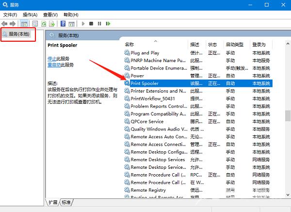
Task: Click the scrollbar up arrow in services list
Action: [x=288, y=44]
